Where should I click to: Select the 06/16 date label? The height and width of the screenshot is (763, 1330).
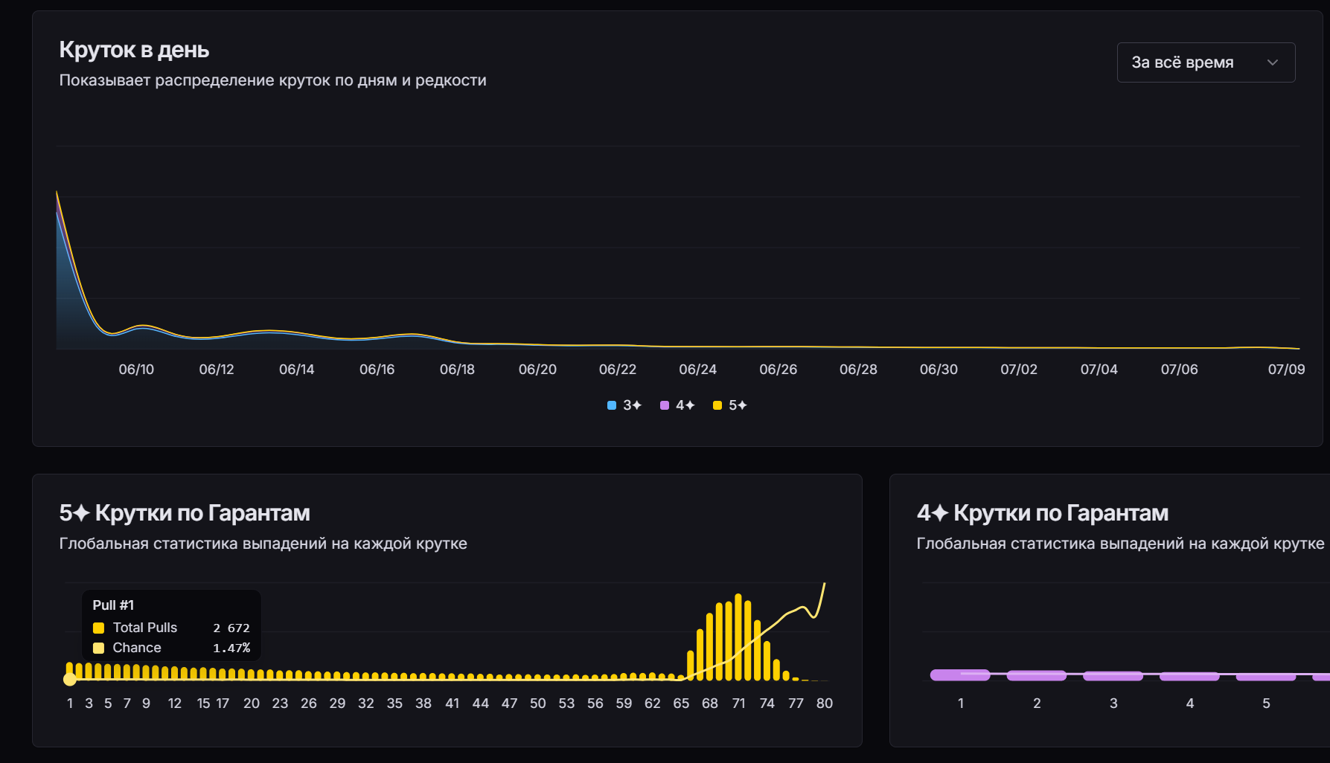pos(377,370)
